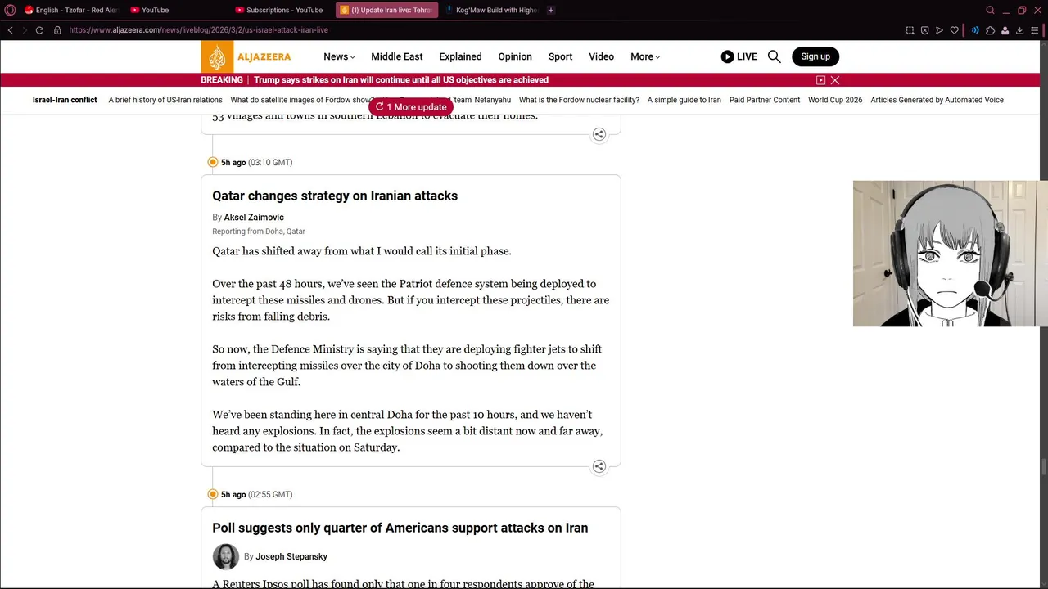The height and width of the screenshot is (589, 1048).
Task: Click the Al Jazeera logo
Action: 246,56
